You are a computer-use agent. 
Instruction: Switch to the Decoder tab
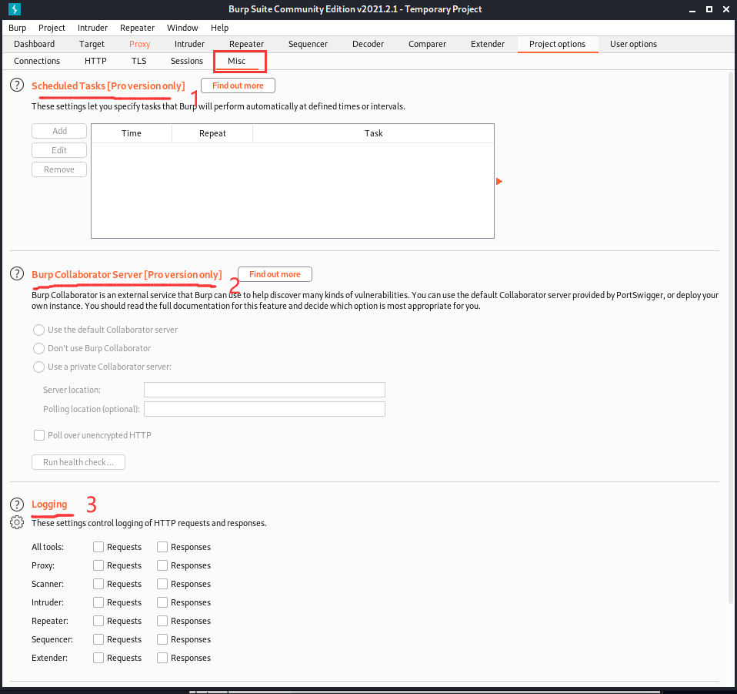pyautogui.click(x=368, y=44)
